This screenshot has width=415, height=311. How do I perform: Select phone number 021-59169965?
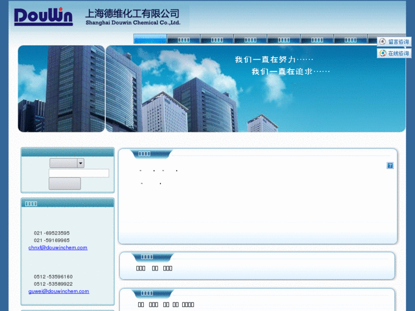[51, 240]
